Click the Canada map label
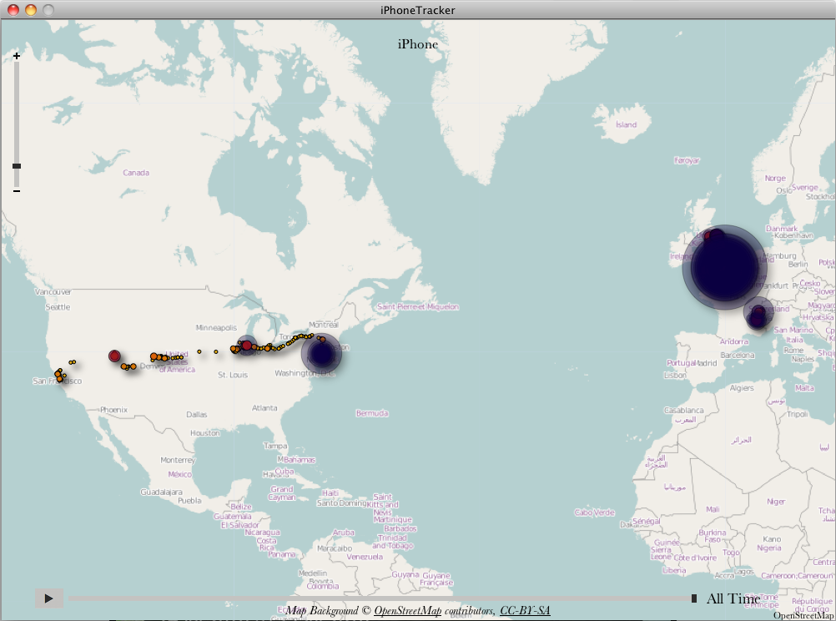This screenshot has height=621, width=836. coord(136,173)
